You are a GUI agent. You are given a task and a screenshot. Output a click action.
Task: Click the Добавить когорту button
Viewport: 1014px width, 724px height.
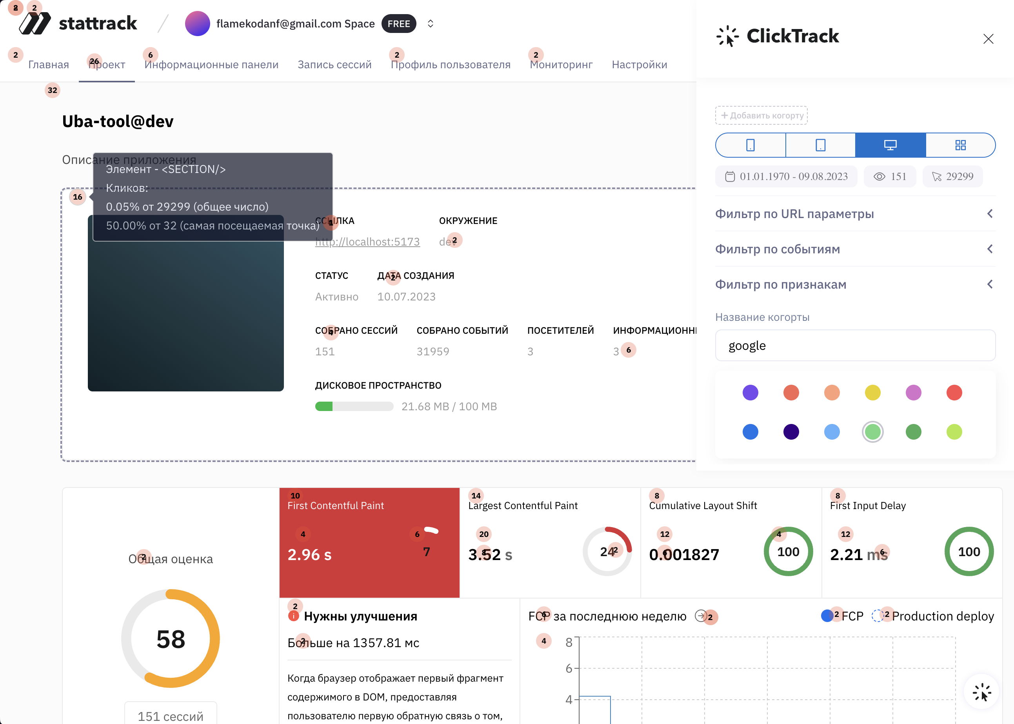[761, 115]
